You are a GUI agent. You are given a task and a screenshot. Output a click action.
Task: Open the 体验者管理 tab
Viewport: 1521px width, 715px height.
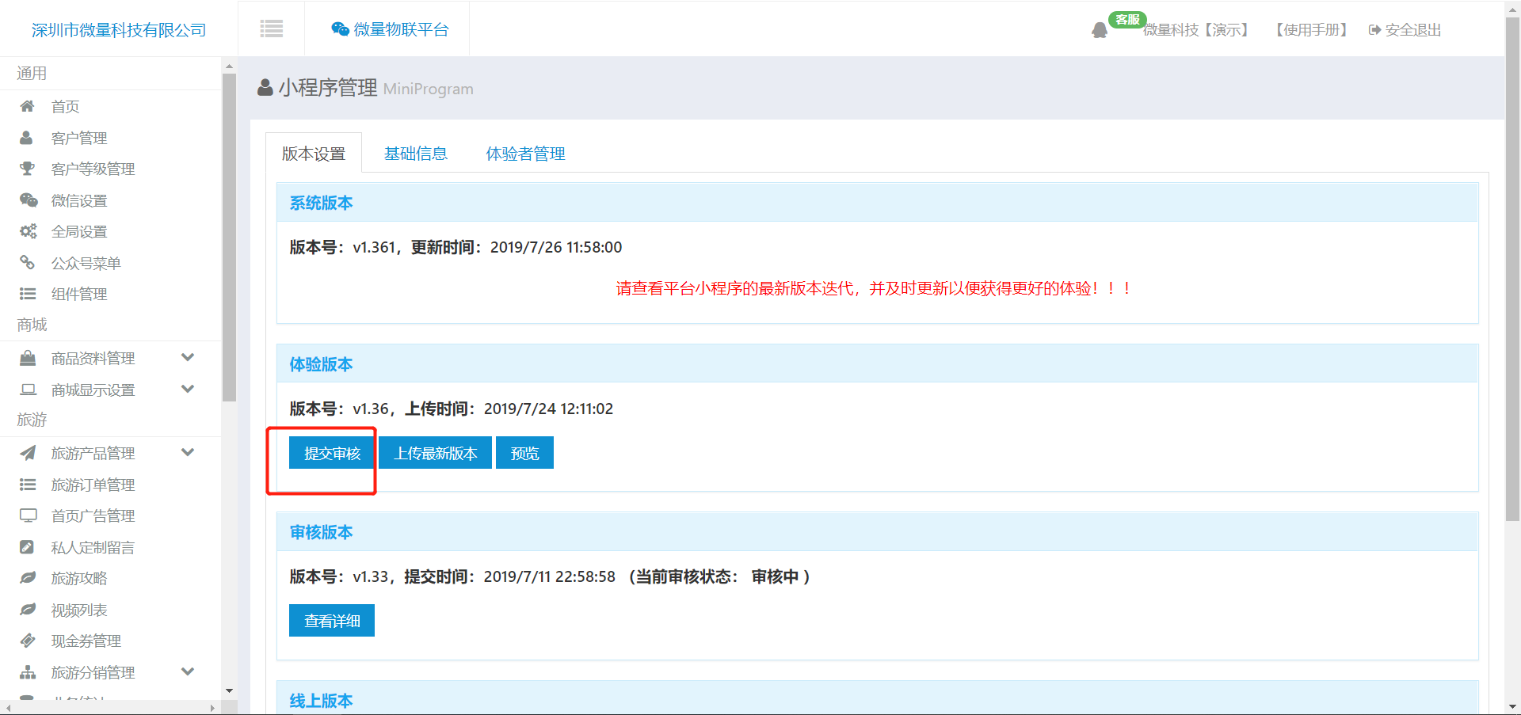(526, 153)
